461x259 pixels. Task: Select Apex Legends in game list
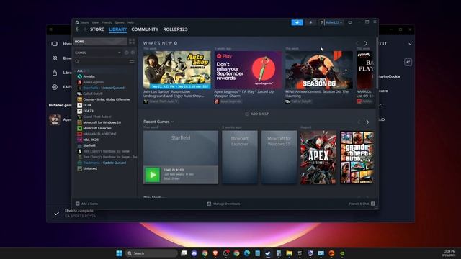tap(93, 82)
